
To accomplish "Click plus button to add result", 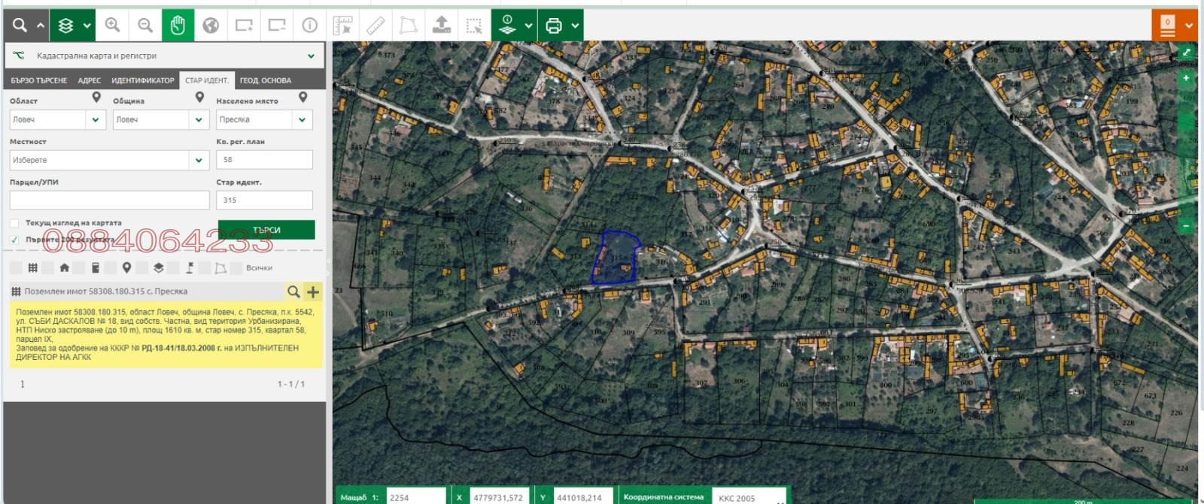I will click(x=313, y=291).
